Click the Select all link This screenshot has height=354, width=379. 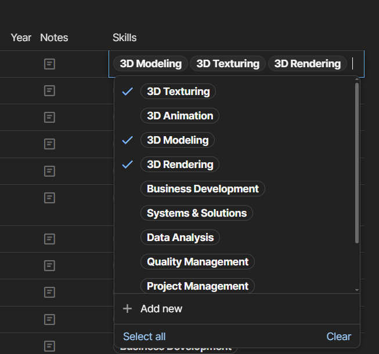coord(145,337)
